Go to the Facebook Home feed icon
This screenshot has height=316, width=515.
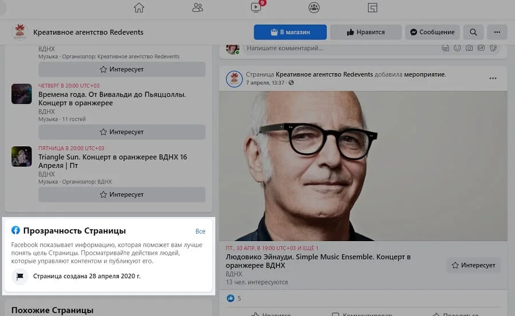tap(139, 8)
